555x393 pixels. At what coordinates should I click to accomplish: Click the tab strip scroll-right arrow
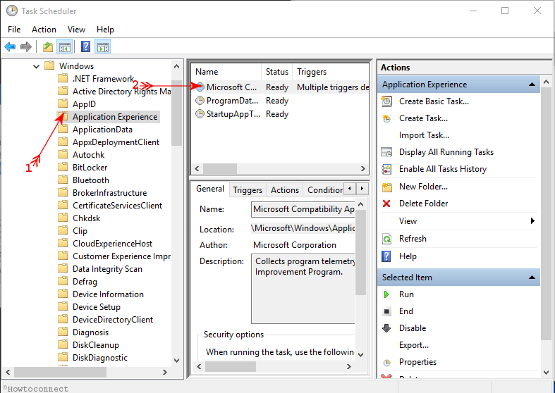tap(362, 189)
